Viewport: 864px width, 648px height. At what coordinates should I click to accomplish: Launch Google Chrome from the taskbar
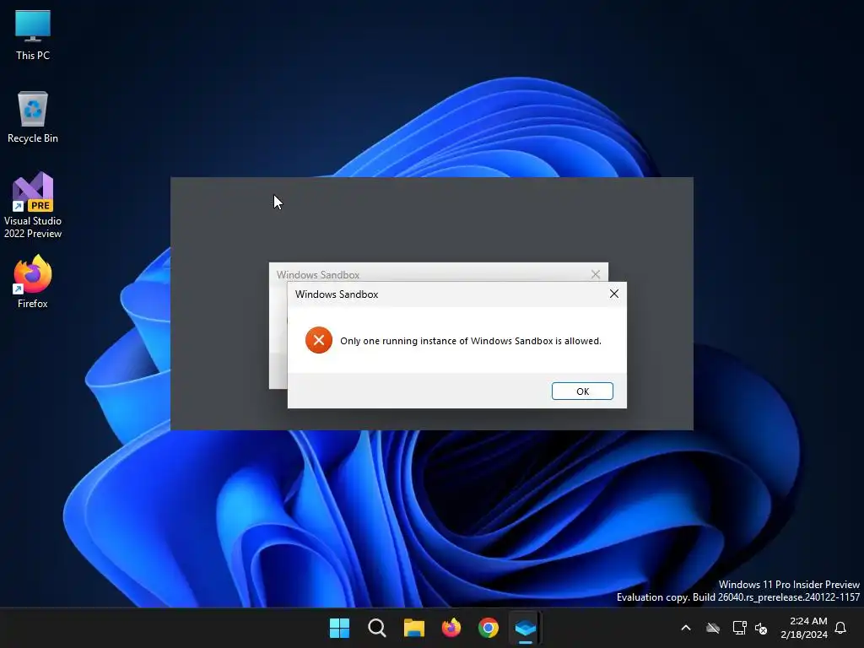[489, 628]
